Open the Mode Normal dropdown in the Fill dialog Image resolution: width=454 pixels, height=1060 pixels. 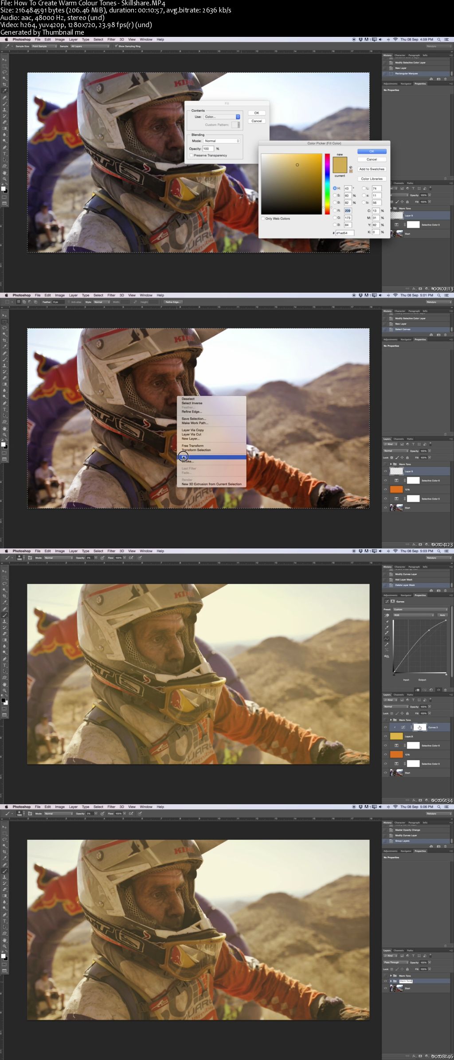(x=222, y=141)
